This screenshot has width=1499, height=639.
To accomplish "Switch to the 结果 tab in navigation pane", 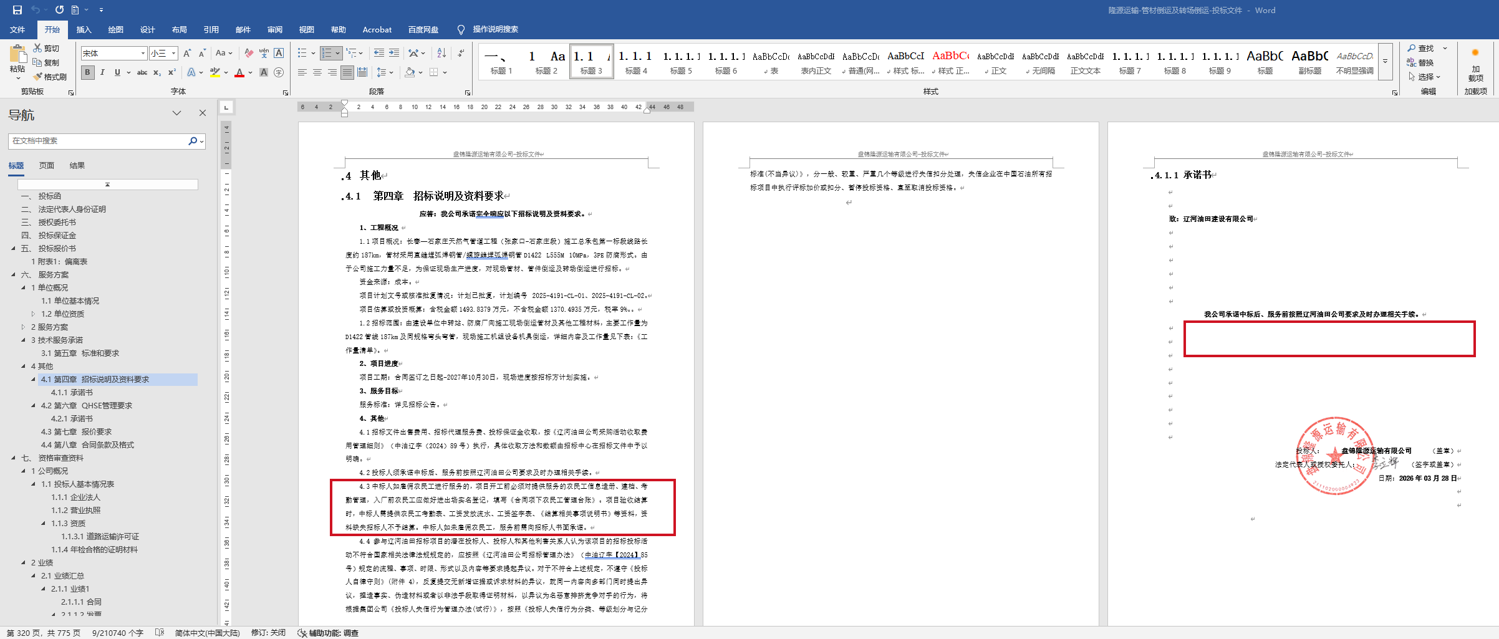I will pyautogui.click(x=77, y=166).
